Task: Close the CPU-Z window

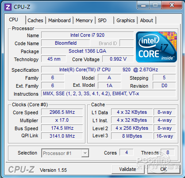Action: pyautogui.click(x=172, y=5)
